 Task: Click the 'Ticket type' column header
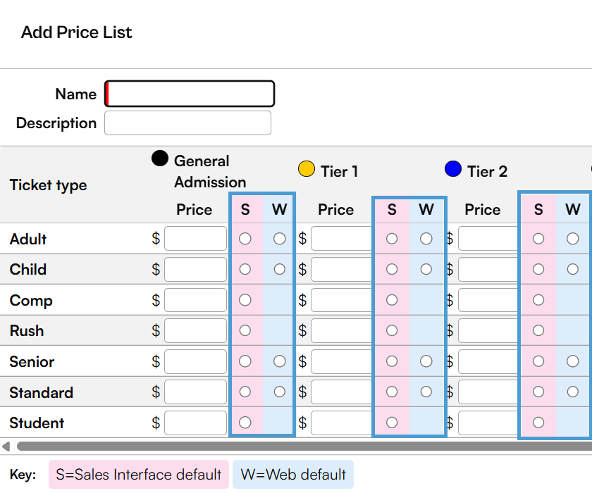pyautogui.click(x=49, y=185)
